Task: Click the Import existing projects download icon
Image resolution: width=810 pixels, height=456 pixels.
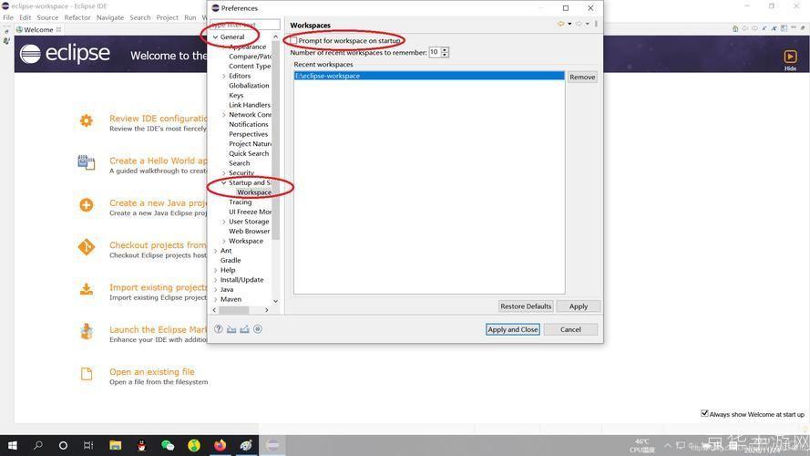Action: 87,289
